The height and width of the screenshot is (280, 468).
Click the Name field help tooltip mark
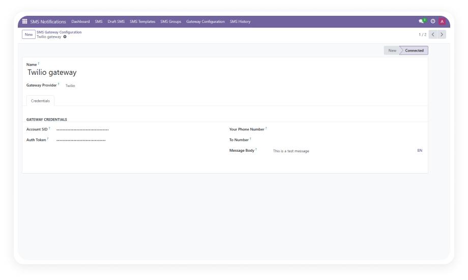coord(39,63)
